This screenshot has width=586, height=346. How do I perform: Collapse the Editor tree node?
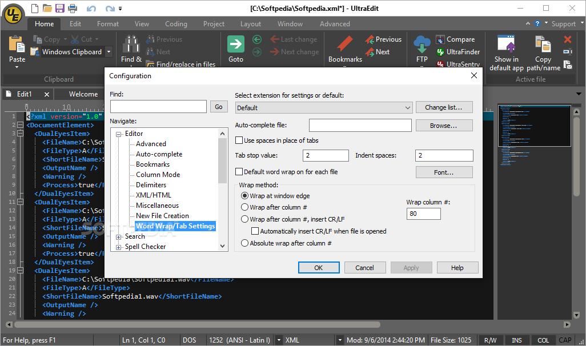click(118, 134)
